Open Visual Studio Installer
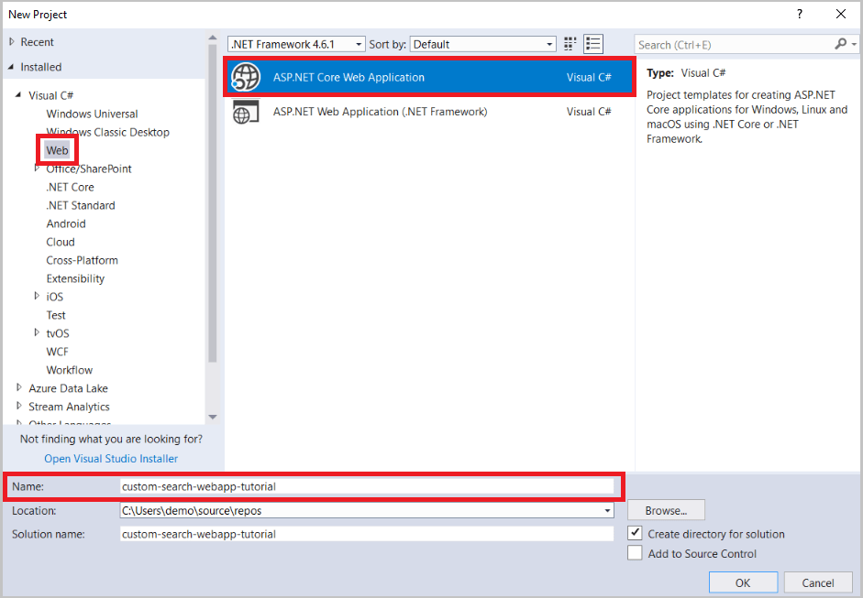Viewport: 863px width, 598px height. (110, 458)
